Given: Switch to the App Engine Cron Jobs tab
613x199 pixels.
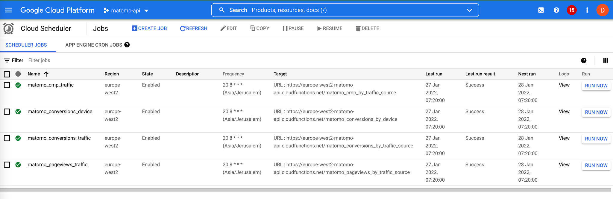Looking at the screenshot, I should pyautogui.click(x=94, y=45).
